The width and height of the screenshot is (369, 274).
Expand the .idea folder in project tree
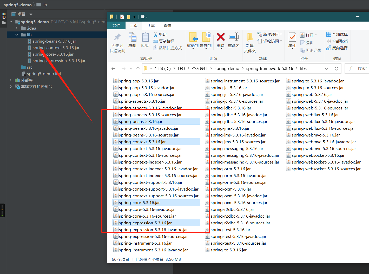pos(17,28)
